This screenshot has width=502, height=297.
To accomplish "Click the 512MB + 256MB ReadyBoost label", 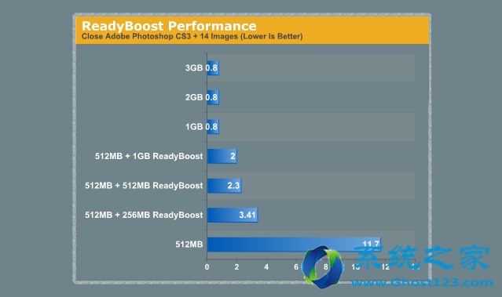I will click(x=144, y=215).
